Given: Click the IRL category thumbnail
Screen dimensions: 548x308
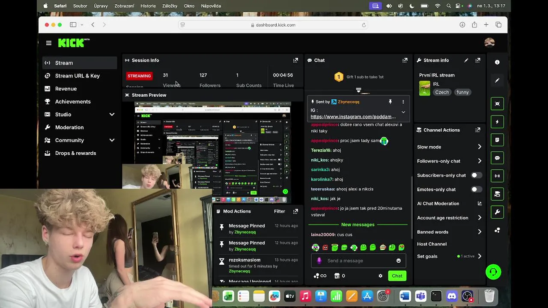Looking at the screenshot, I should pos(425,88).
